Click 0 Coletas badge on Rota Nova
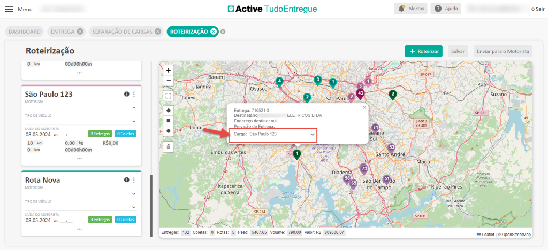 [x=125, y=220]
